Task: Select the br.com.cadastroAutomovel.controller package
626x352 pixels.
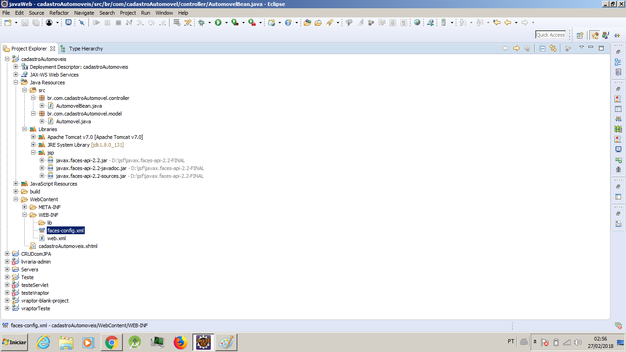Action: click(88, 98)
